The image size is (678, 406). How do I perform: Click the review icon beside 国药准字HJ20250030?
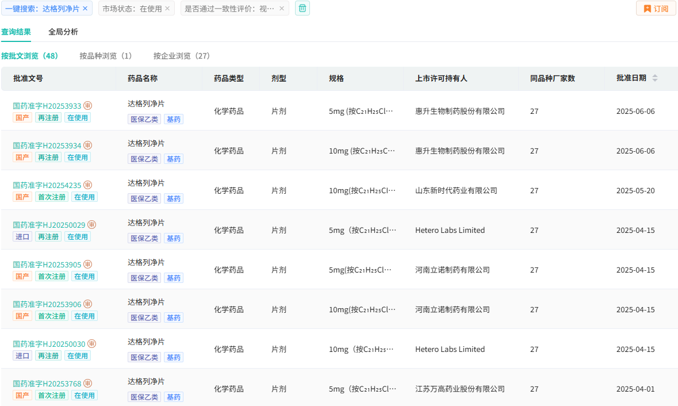(x=92, y=344)
